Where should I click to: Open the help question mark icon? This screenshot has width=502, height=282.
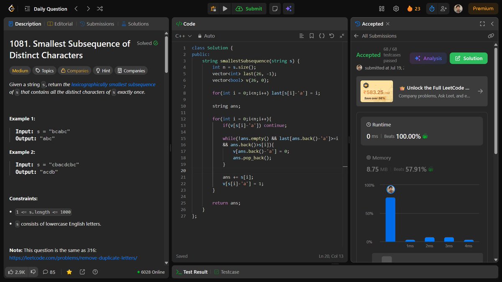click(95, 272)
